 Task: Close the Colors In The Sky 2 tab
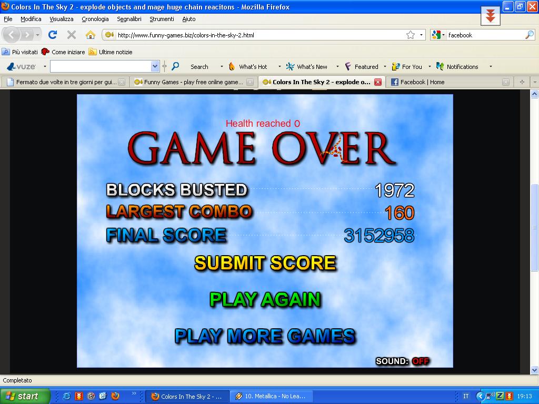click(378, 82)
